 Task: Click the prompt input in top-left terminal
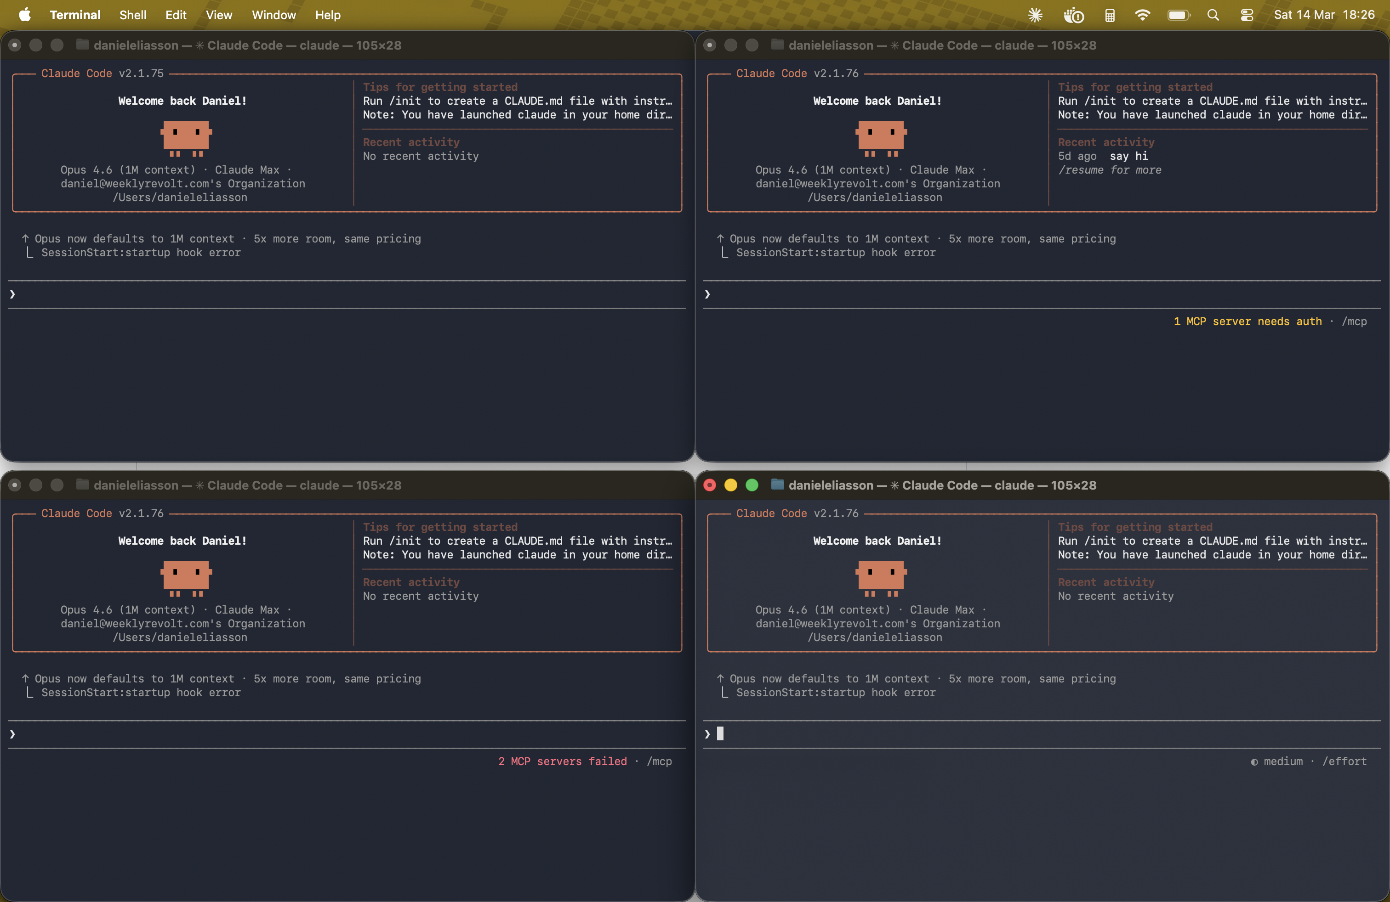click(347, 294)
